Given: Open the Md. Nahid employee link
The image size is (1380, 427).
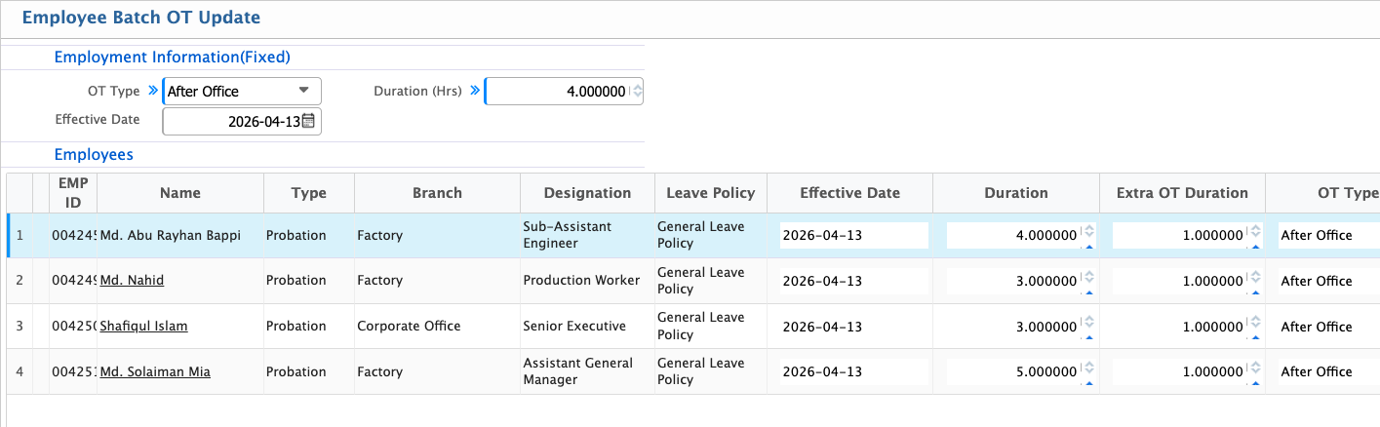Looking at the screenshot, I should (132, 281).
